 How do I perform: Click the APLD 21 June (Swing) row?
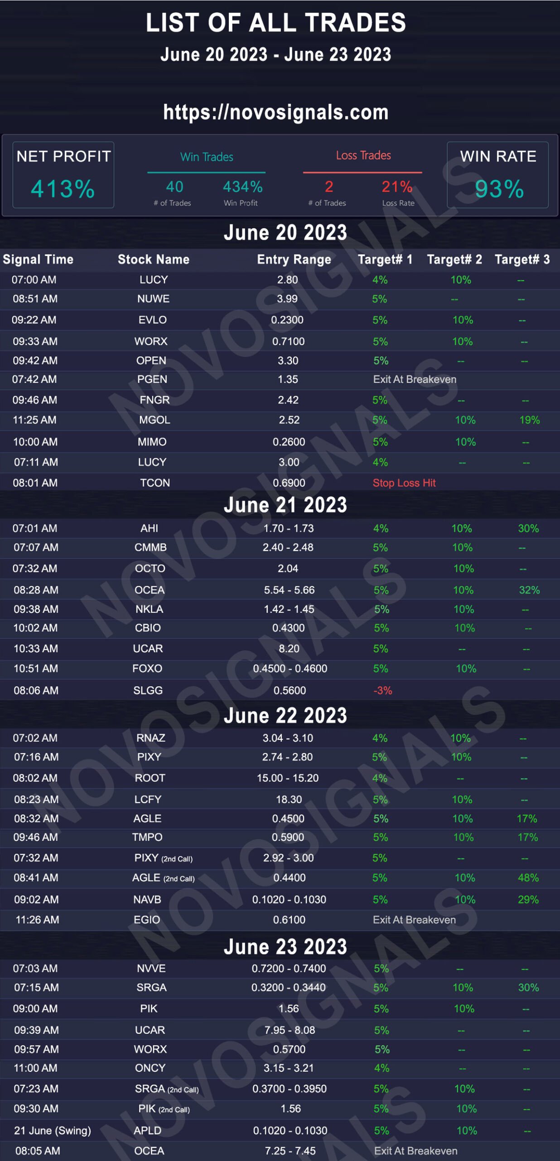pyautogui.click(x=280, y=1131)
